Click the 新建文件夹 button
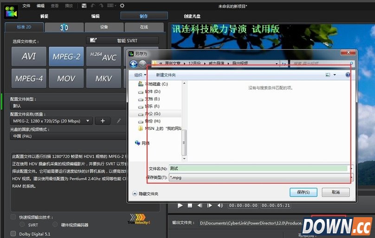The image size is (375, 238). coord(166,75)
